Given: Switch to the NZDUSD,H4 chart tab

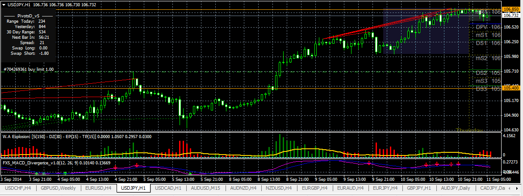Looking at the screenshot, I should [279, 188].
